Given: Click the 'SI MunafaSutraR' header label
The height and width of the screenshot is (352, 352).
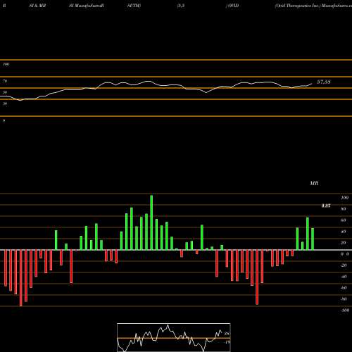Looking at the screenshot, I should [x=87, y=6].
